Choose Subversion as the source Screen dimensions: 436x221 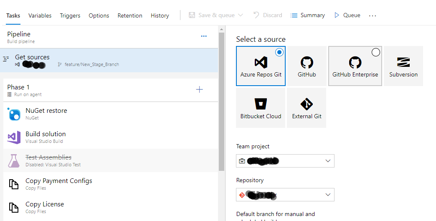[x=403, y=66]
